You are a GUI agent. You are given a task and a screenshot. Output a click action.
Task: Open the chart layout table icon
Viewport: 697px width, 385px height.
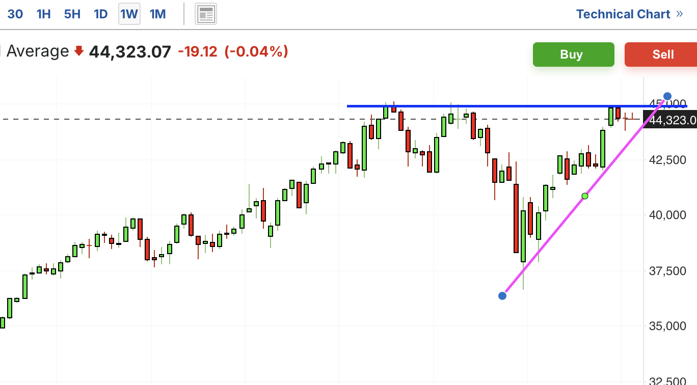[x=206, y=14]
